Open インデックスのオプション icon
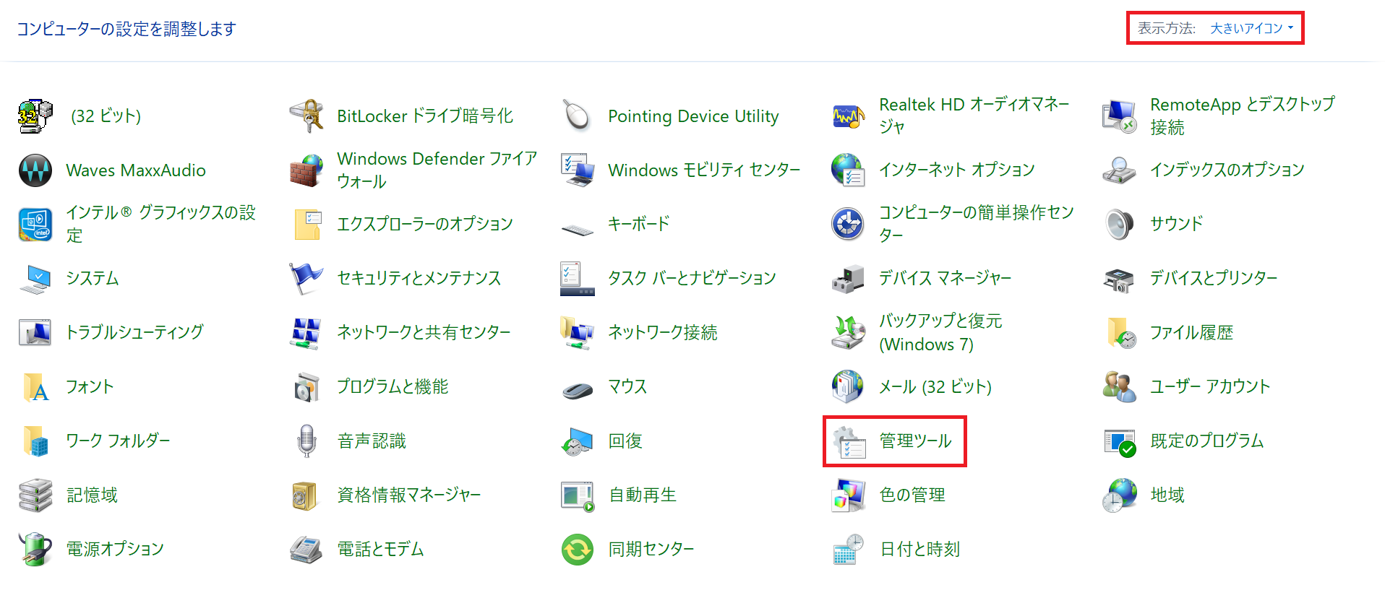The width and height of the screenshot is (1385, 598). [x=1120, y=170]
